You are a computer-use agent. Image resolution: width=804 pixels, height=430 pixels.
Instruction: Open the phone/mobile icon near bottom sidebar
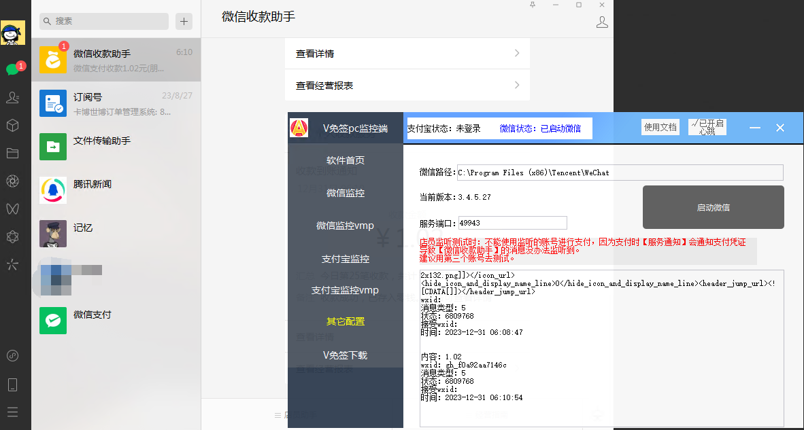[12, 384]
